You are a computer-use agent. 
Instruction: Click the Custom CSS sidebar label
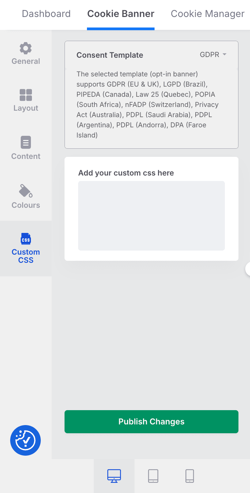[x=26, y=256]
